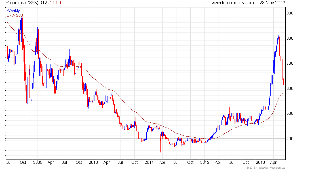Click the Oct label just before 2009
This screenshot has width=312, height=170.
(23, 162)
